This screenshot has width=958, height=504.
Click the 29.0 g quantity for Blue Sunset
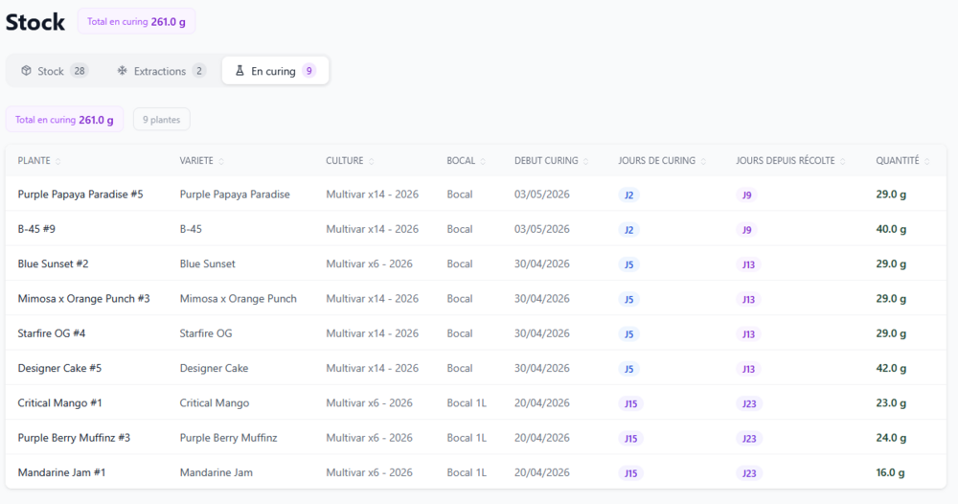coord(891,263)
